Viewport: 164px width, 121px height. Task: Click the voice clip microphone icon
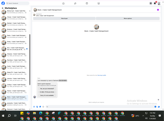click(x=34, y=107)
